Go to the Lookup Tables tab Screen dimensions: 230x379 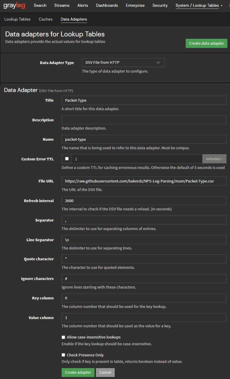pyautogui.click(x=17, y=19)
